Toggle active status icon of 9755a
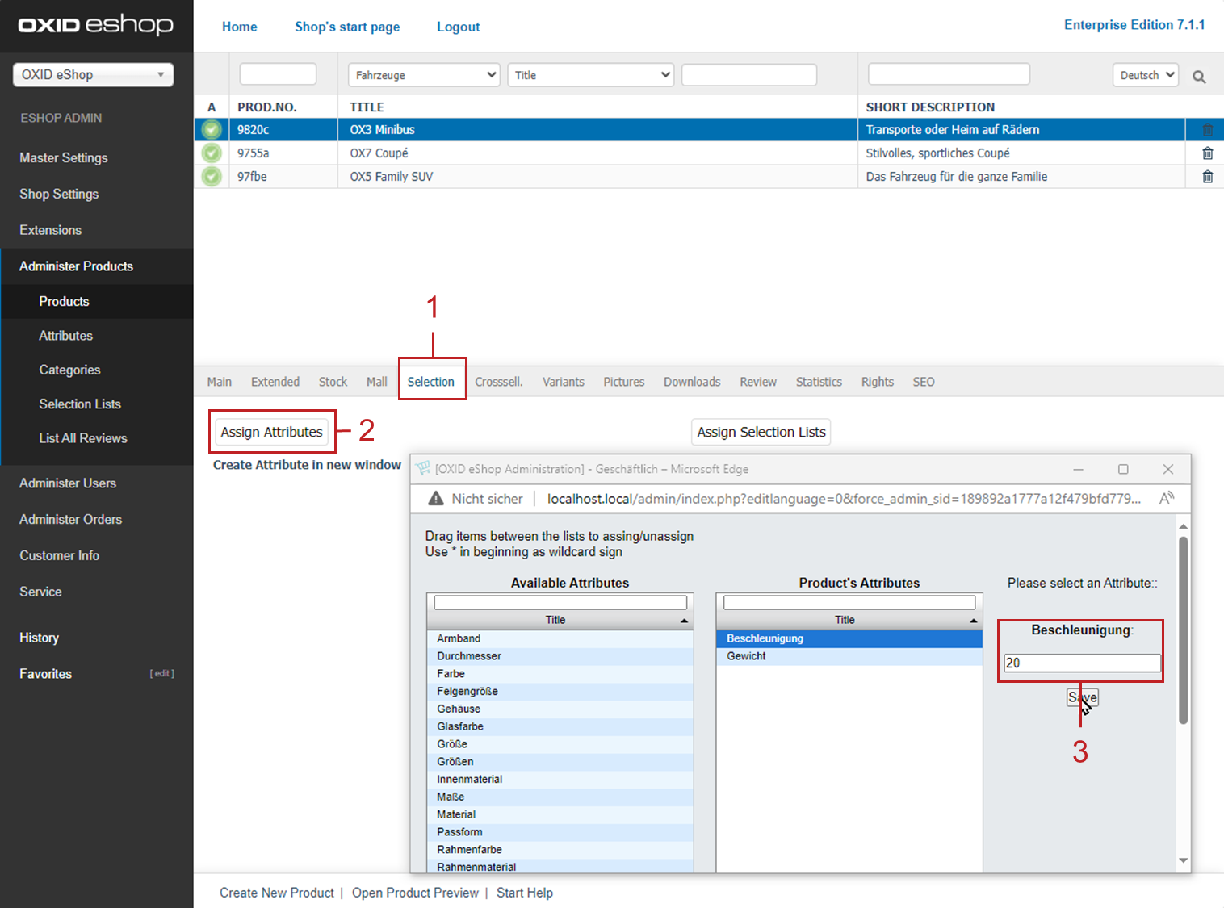 point(212,153)
